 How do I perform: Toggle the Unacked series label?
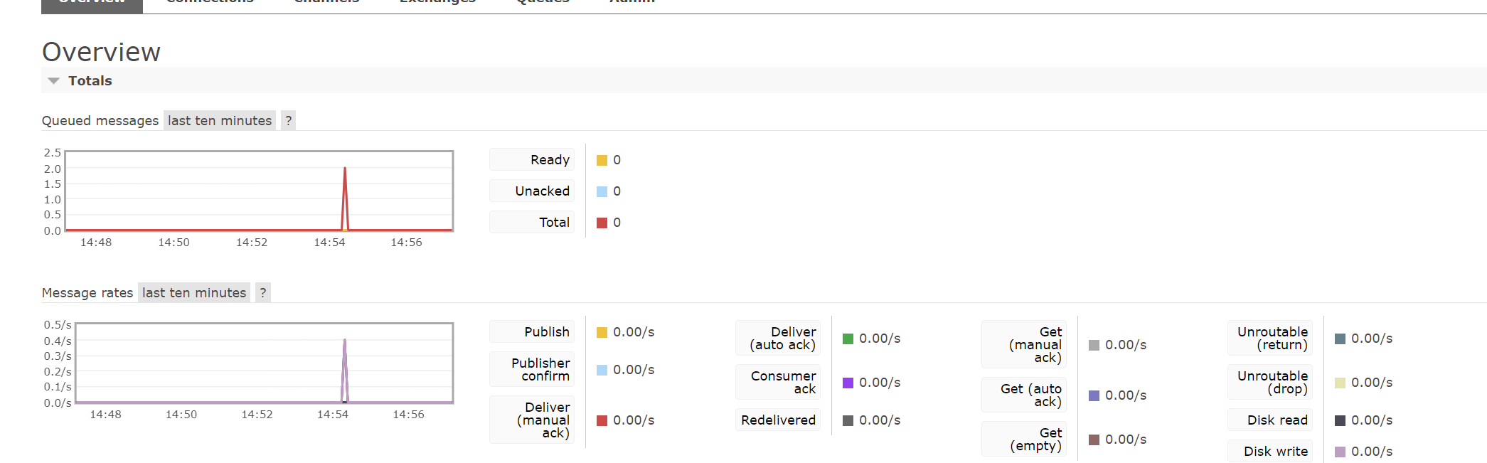(532, 191)
